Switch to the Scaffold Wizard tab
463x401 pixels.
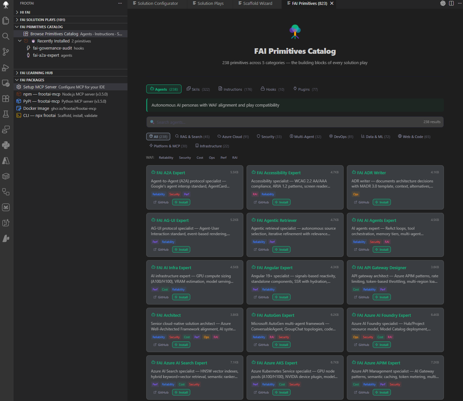tap(255, 3)
